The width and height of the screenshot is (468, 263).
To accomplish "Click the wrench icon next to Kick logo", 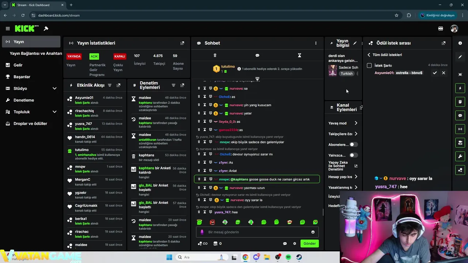I will [x=46, y=28].
